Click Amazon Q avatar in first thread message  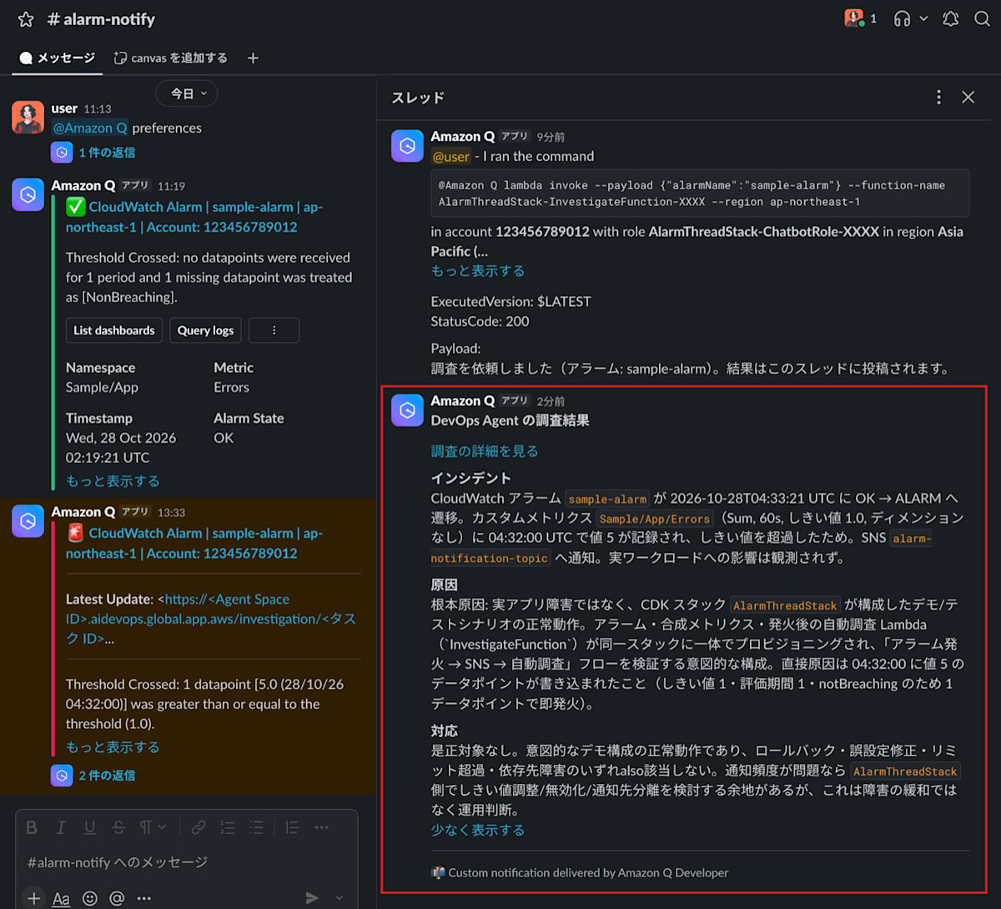[407, 146]
